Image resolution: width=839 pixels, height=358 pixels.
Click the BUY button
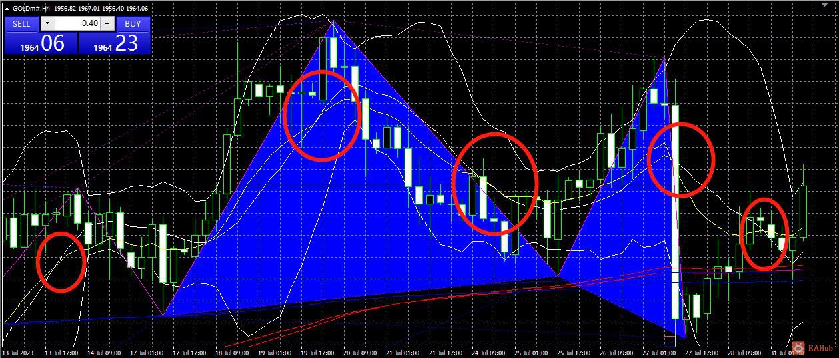(133, 23)
